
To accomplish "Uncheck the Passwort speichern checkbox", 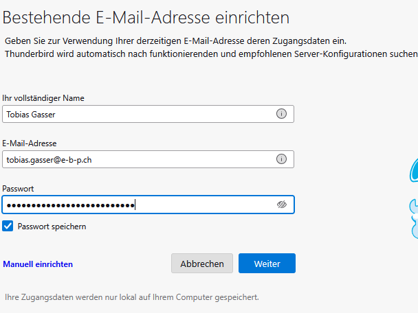I will pos(8,226).
